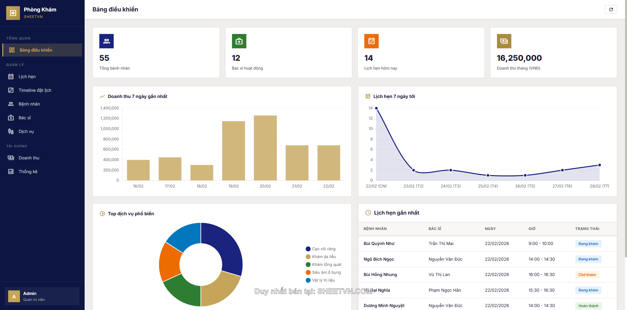Click the 20/02 revenue bar
This screenshot has height=310, width=627.
coord(265,148)
